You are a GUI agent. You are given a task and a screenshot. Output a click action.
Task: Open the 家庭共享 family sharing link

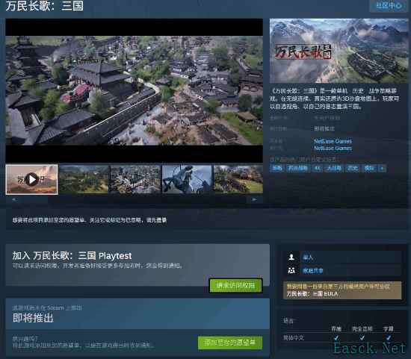coord(312,270)
